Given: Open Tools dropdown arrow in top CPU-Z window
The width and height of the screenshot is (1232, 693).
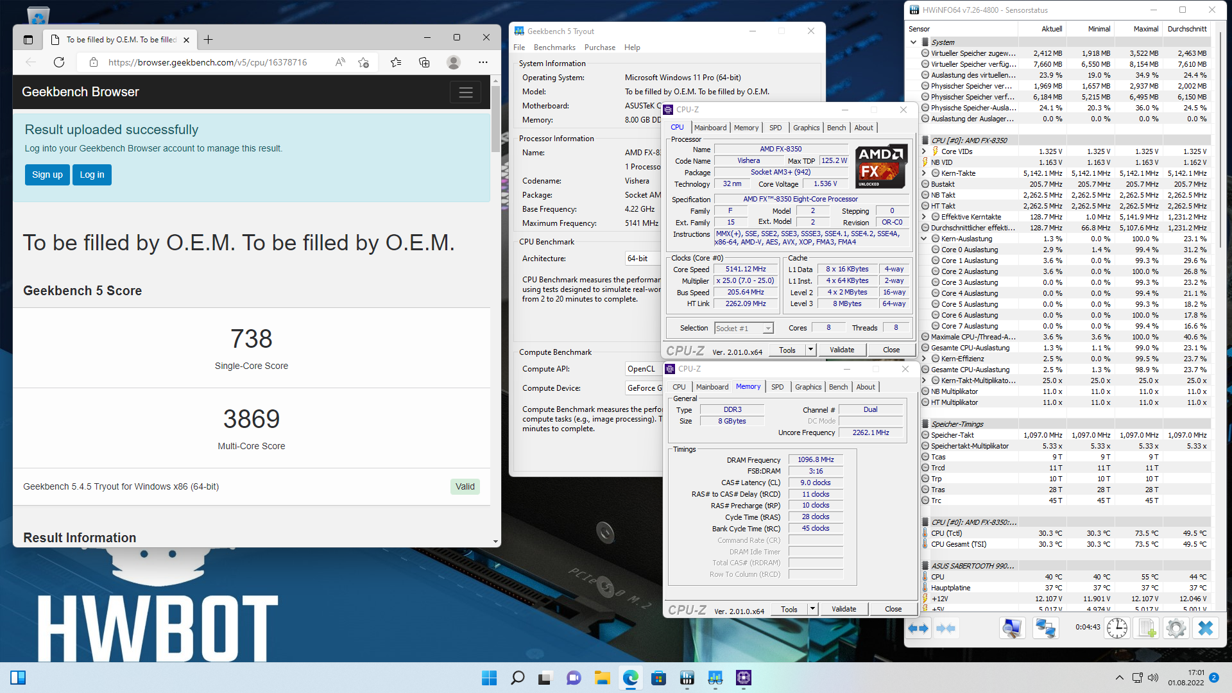Looking at the screenshot, I should 811,350.
